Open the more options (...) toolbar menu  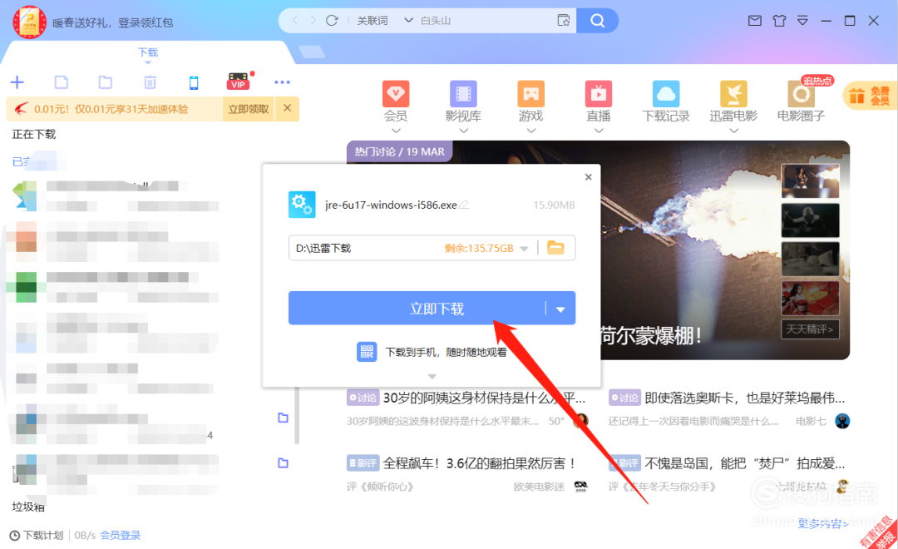coord(282,82)
